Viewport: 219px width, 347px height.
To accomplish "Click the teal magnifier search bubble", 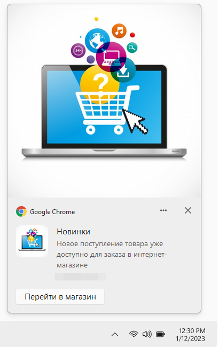I will click(132, 48).
